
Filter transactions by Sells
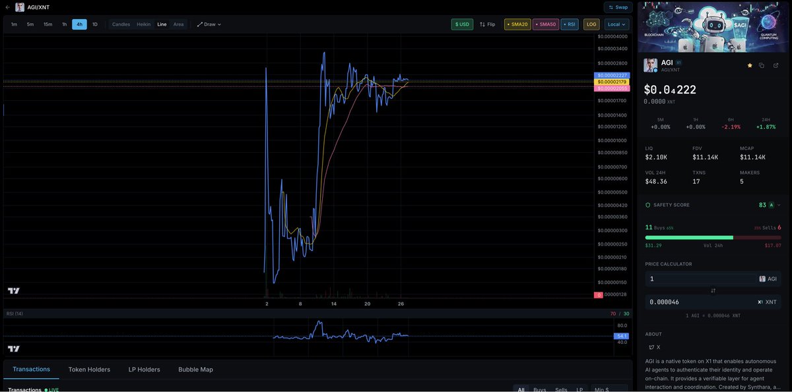tap(561, 389)
